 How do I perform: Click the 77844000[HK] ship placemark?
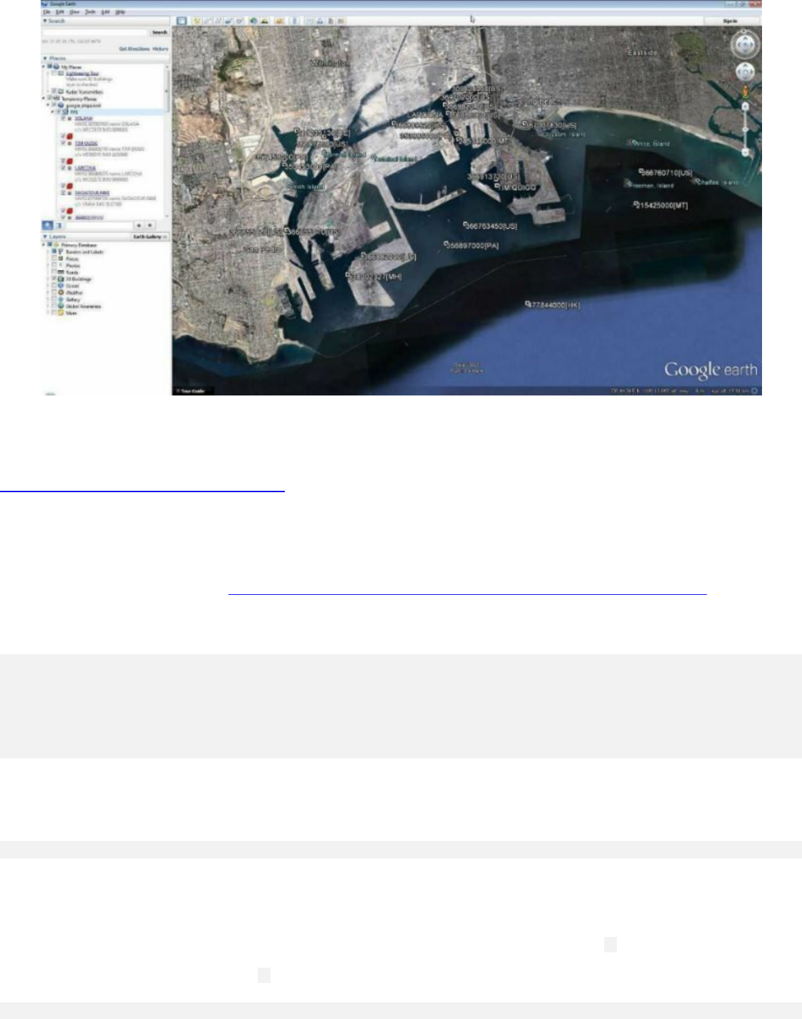pos(554,305)
